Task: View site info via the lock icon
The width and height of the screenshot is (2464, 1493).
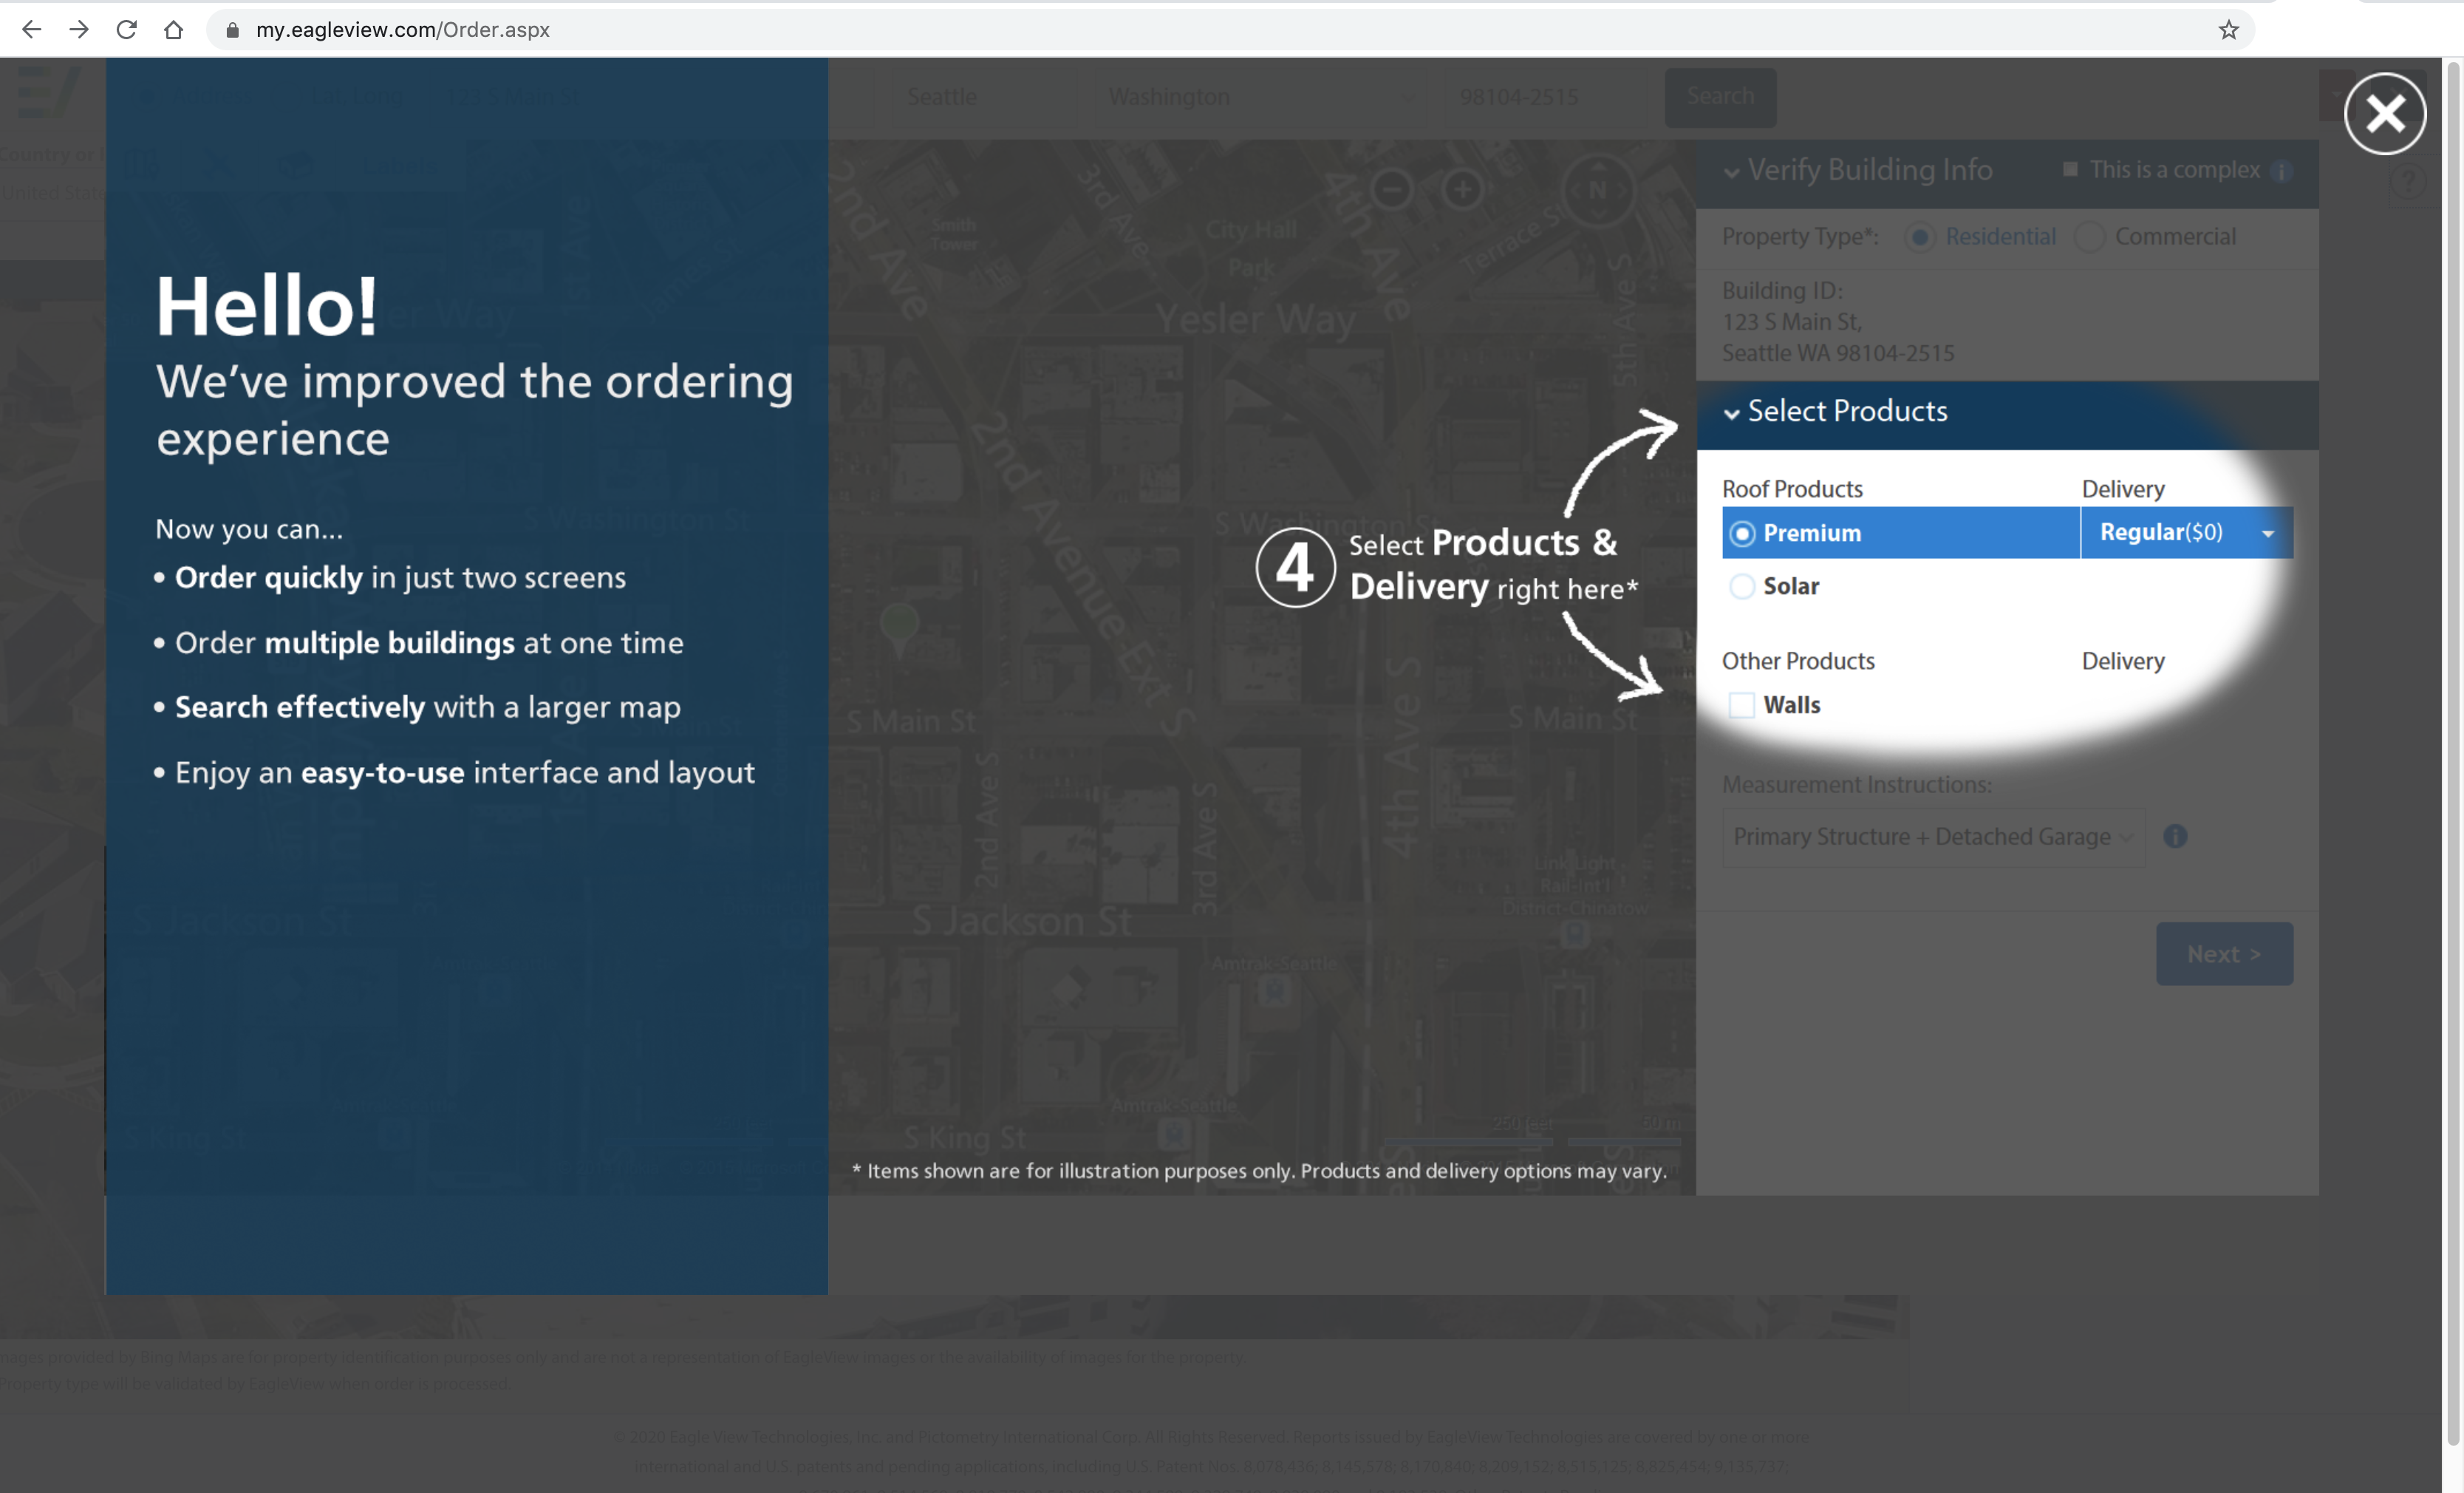Action: (232, 30)
